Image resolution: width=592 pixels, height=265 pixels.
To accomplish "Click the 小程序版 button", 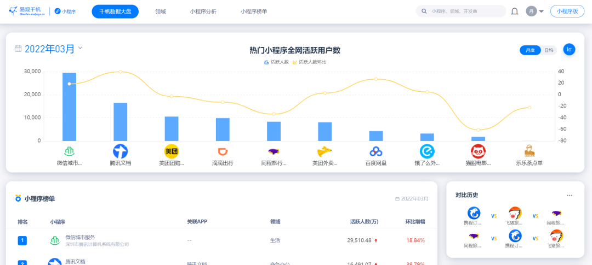I will (x=567, y=11).
